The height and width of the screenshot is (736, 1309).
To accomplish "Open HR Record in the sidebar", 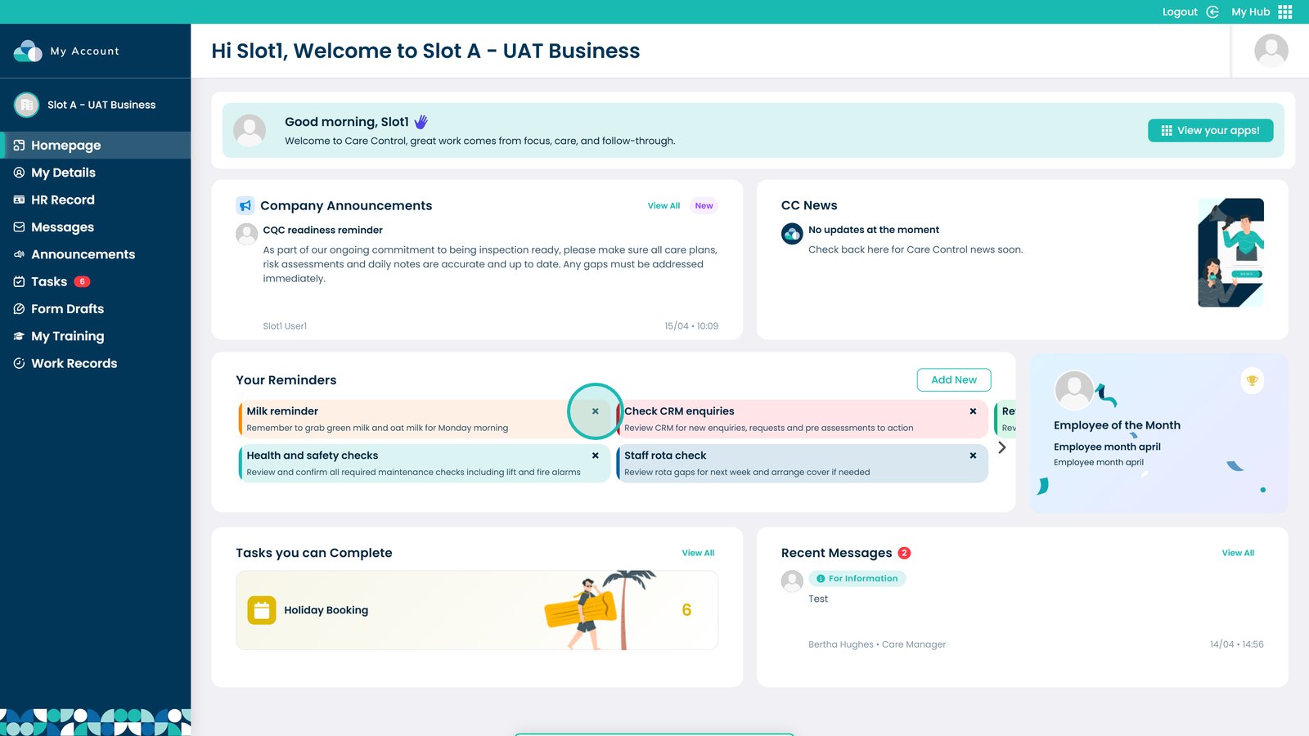I will [x=63, y=200].
